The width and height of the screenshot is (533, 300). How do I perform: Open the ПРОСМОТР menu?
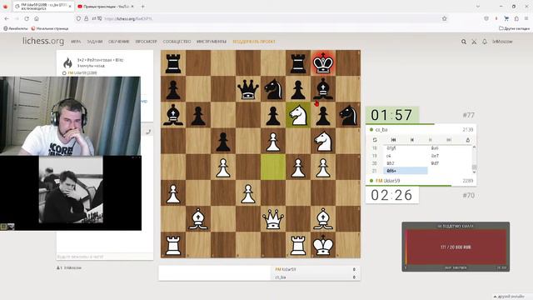click(x=147, y=42)
